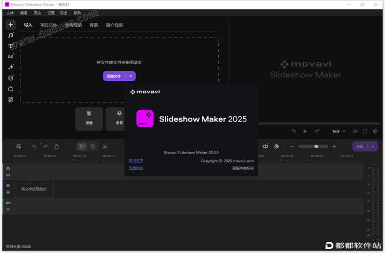Click the redo arrow in timeline toolbar
Viewport: 385px width, 253px height.
(x=46, y=146)
